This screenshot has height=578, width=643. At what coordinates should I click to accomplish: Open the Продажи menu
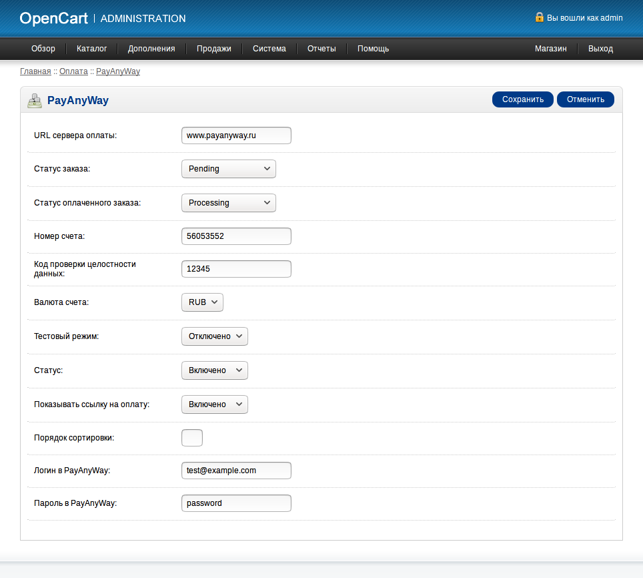[213, 49]
